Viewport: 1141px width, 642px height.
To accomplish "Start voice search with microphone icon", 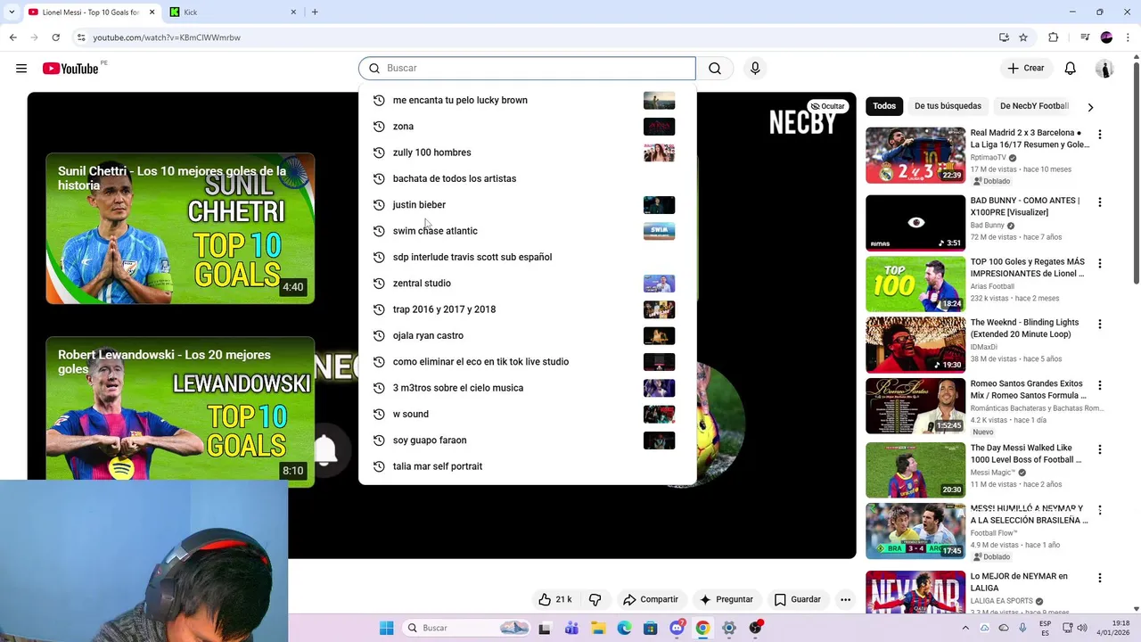I will point(755,69).
